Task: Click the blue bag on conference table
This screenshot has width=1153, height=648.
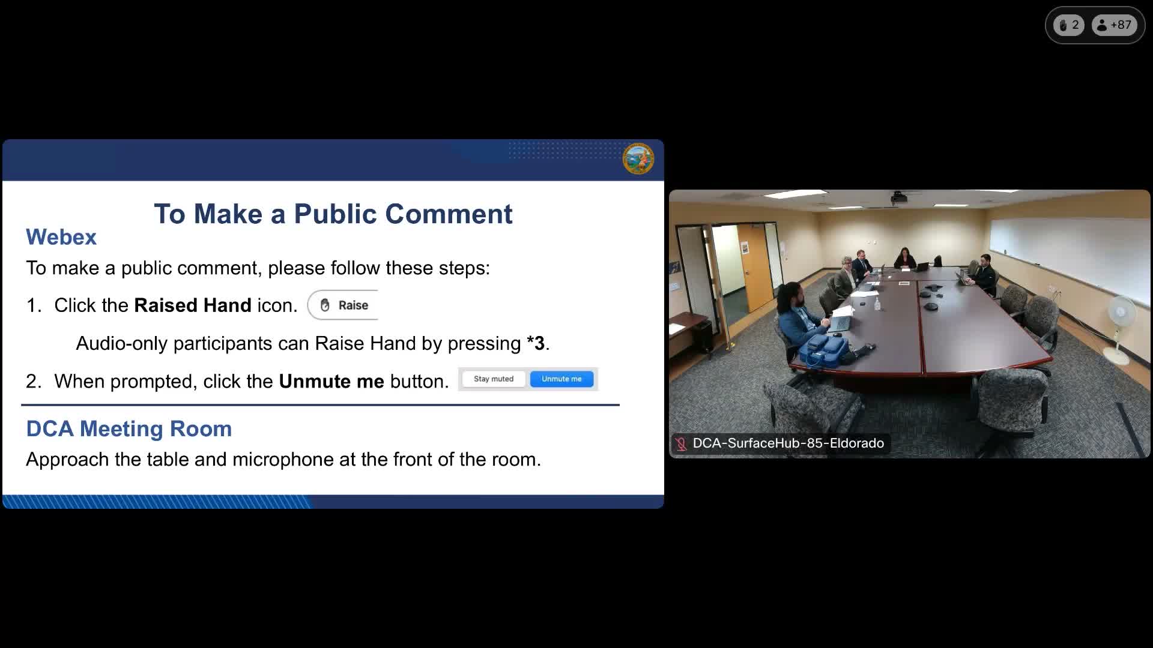Action: 825,350
